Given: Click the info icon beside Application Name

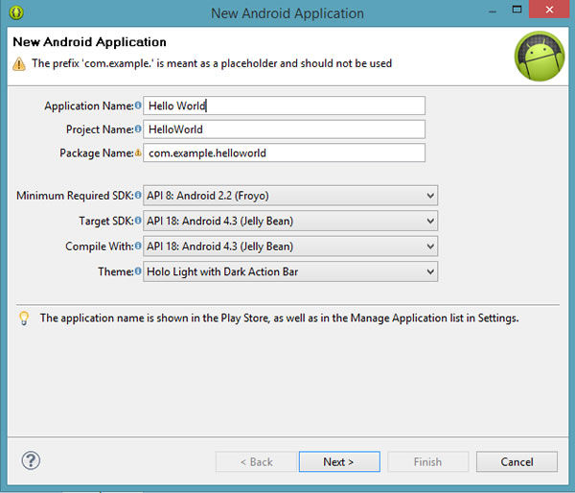Looking at the screenshot, I should (x=138, y=106).
